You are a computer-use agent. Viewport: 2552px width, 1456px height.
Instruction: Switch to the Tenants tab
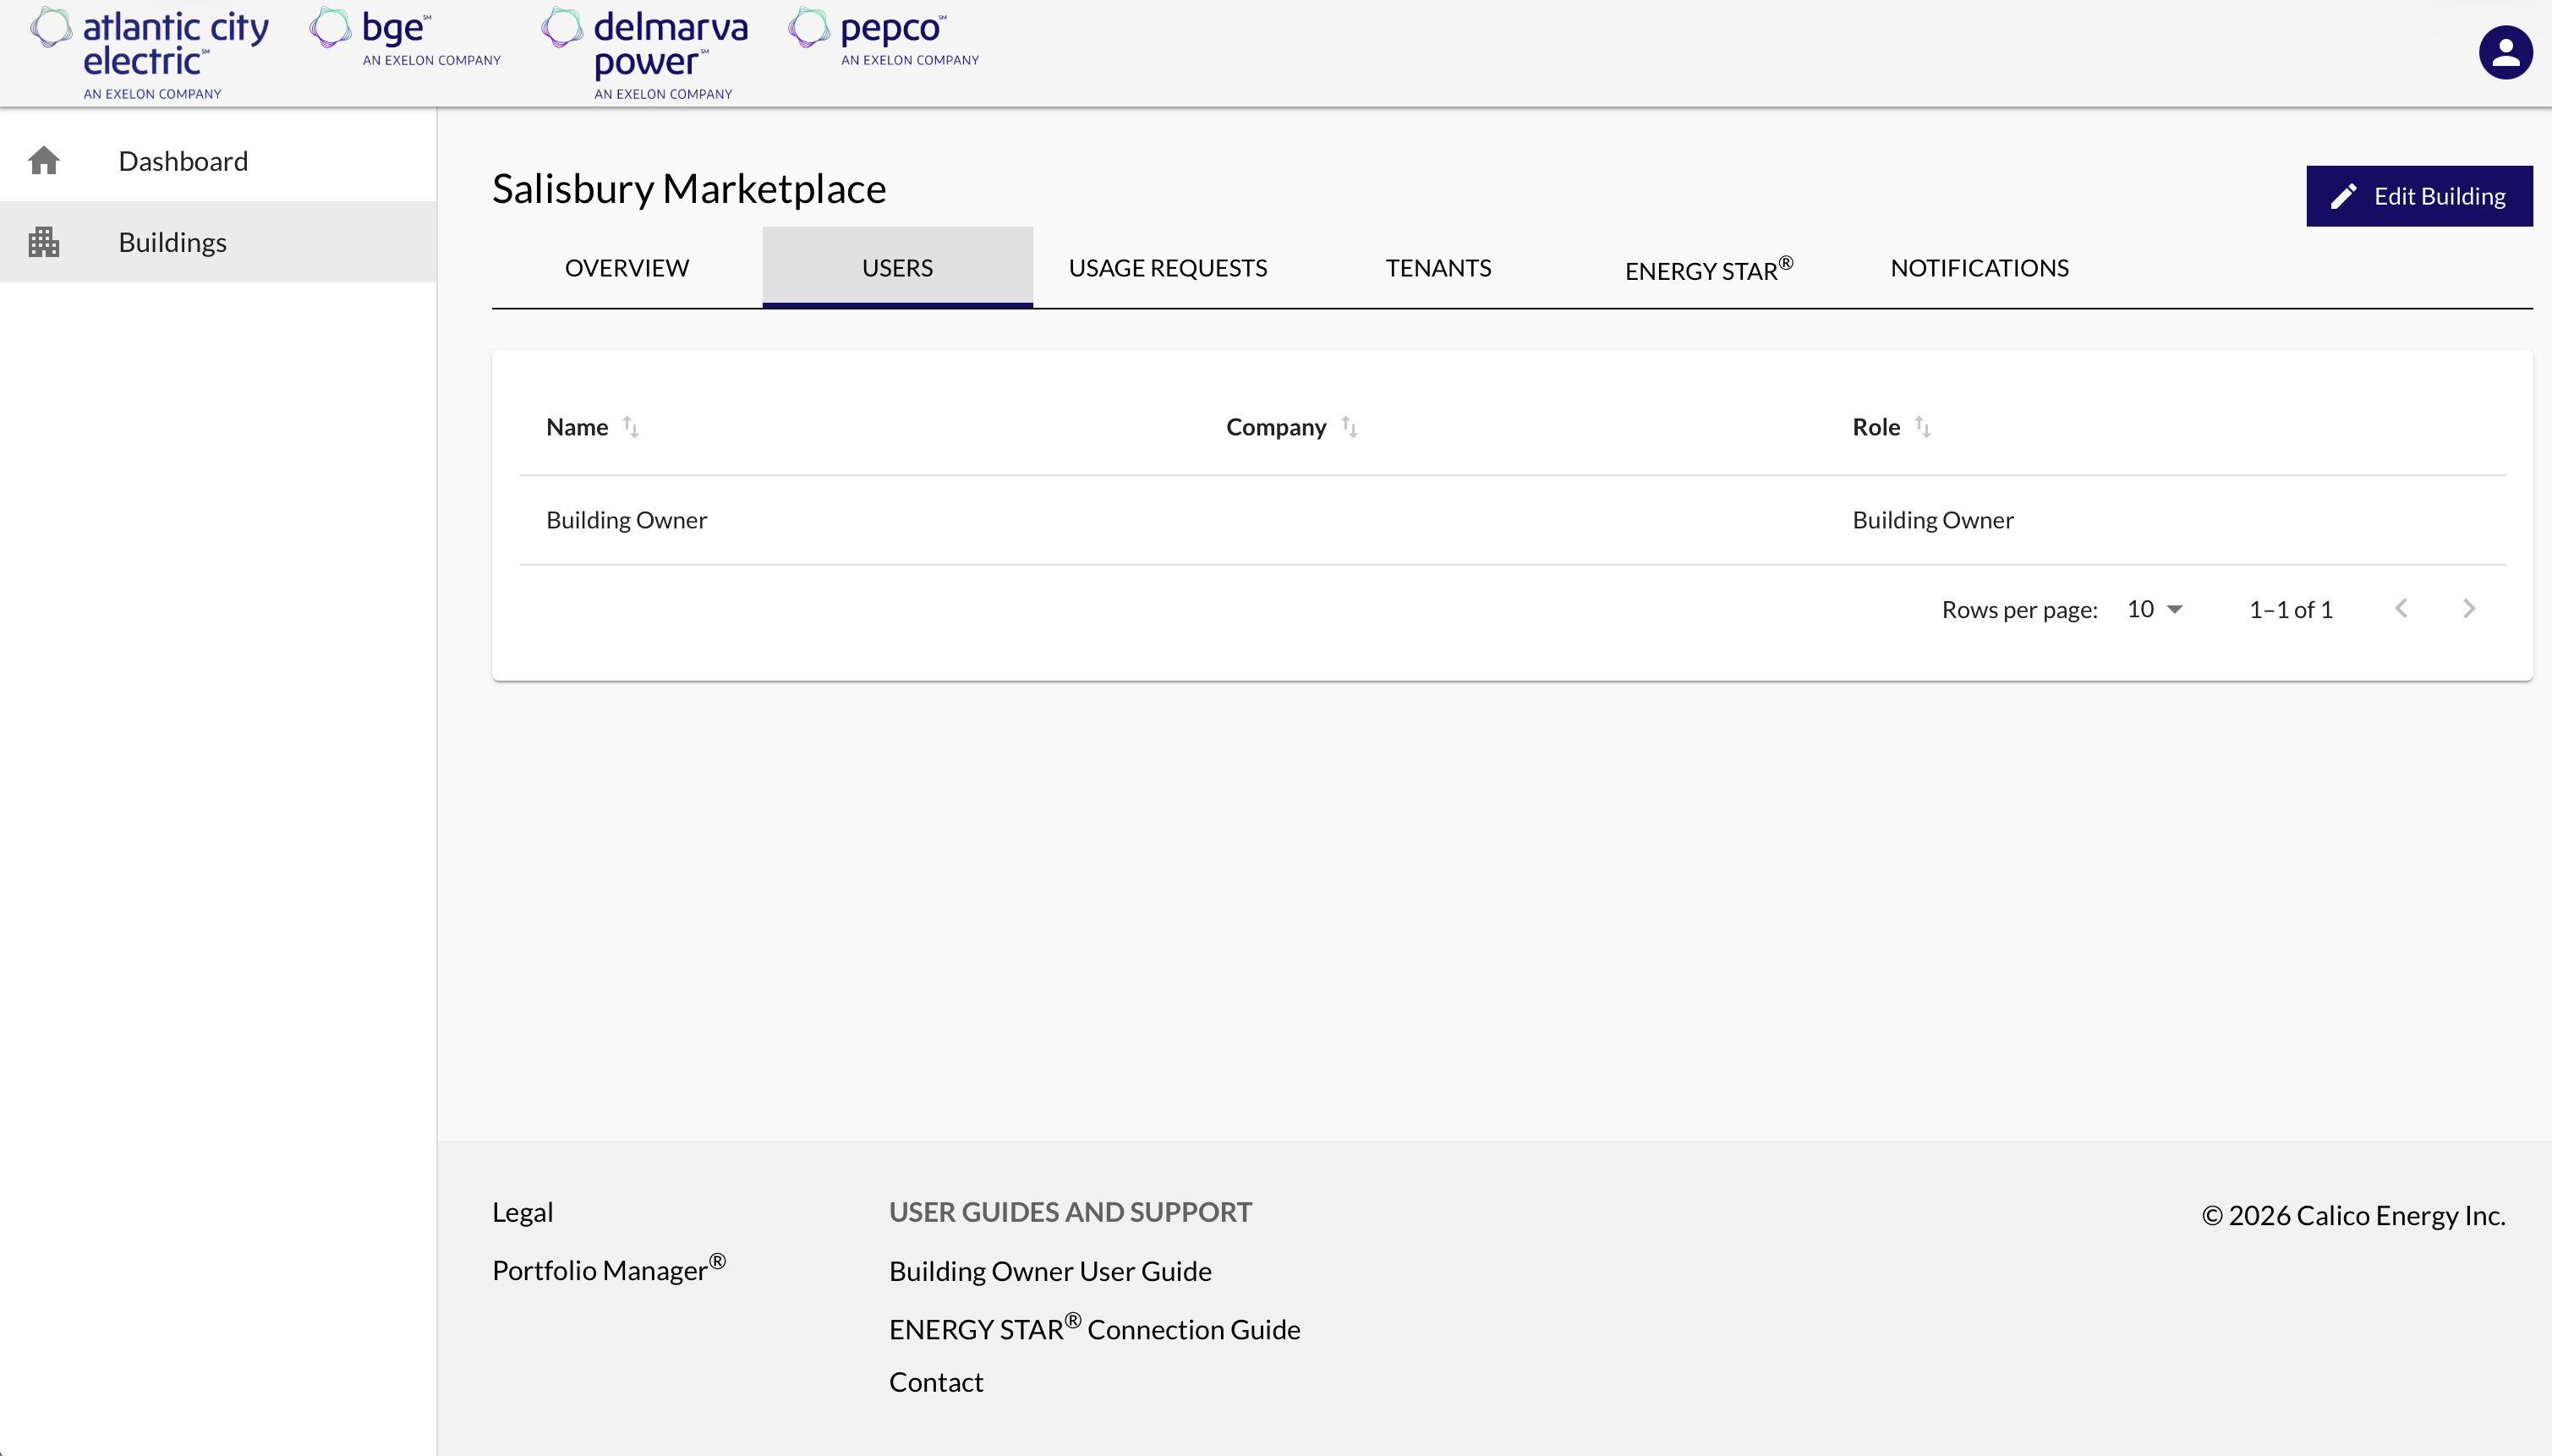(1437, 267)
